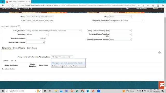Switch to Salary Ranges tab
166x93 pixels.
pyautogui.click(x=32, y=48)
